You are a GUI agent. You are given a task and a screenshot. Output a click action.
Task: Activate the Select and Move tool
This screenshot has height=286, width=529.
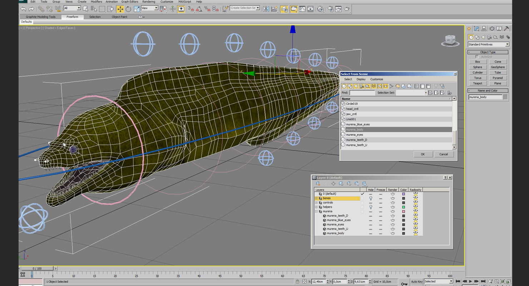120,9
